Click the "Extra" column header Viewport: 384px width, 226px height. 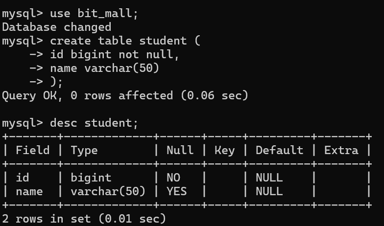[x=341, y=150]
